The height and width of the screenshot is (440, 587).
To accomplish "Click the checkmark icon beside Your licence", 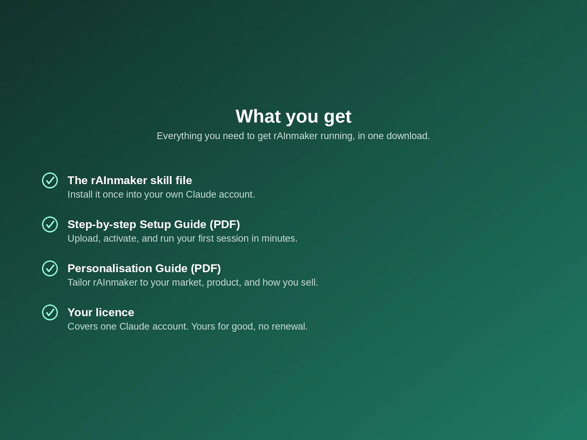I will [50, 312].
